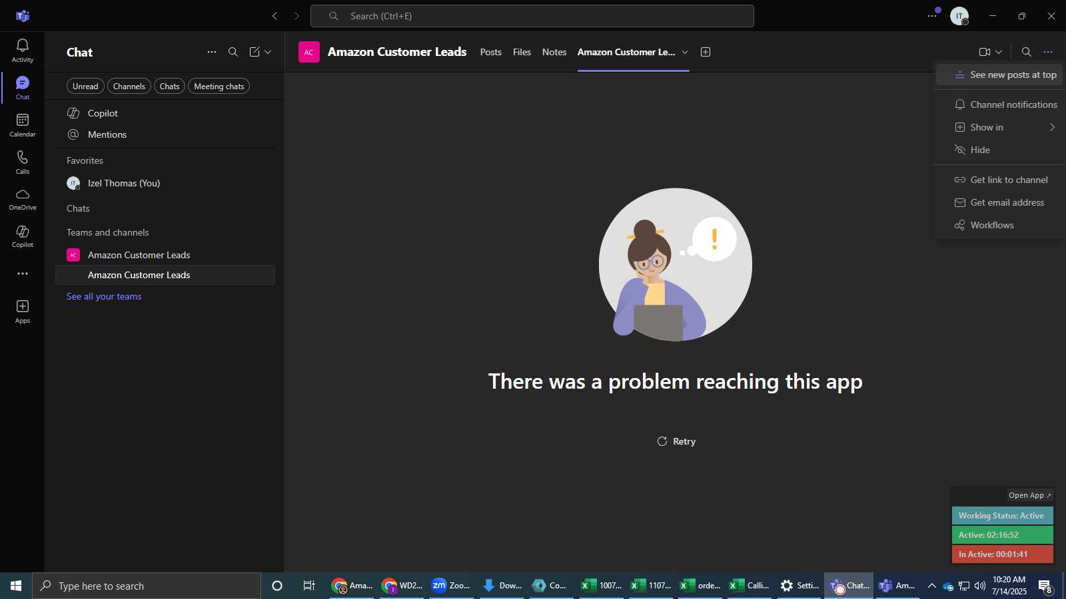Open Settings from the taskbar

pyautogui.click(x=799, y=586)
